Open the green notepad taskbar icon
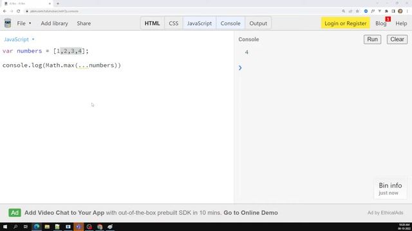This screenshot has width=412, height=231. (57, 227)
